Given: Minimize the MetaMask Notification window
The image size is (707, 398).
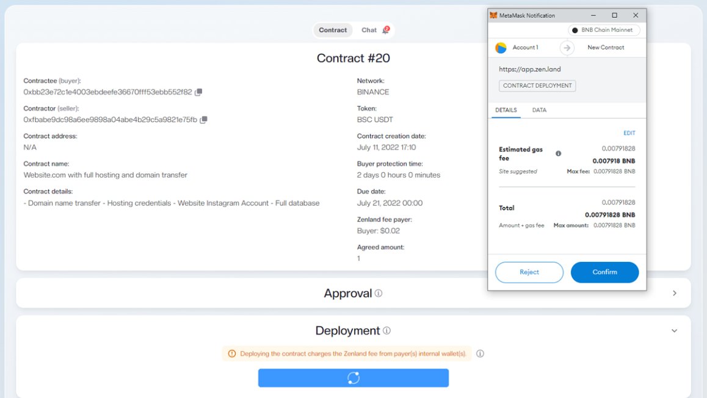Looking at the screenshot, I should [x=593, y=15].
